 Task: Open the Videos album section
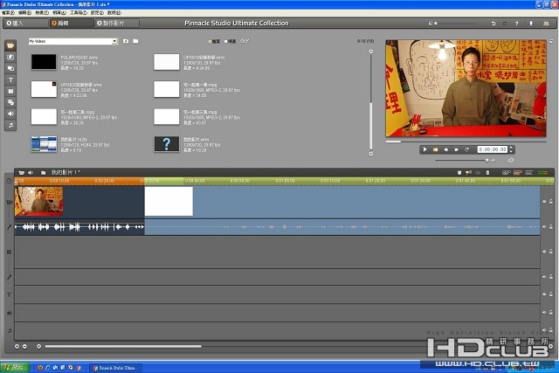pyautogui.click(x=10, y=45)
